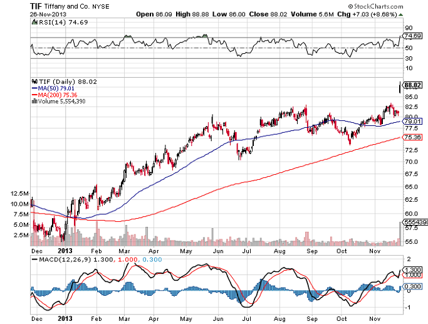Screen dimensions: 428x324
Task: Click the latest gap-up candlestick near 88
Action: (400, 87)
